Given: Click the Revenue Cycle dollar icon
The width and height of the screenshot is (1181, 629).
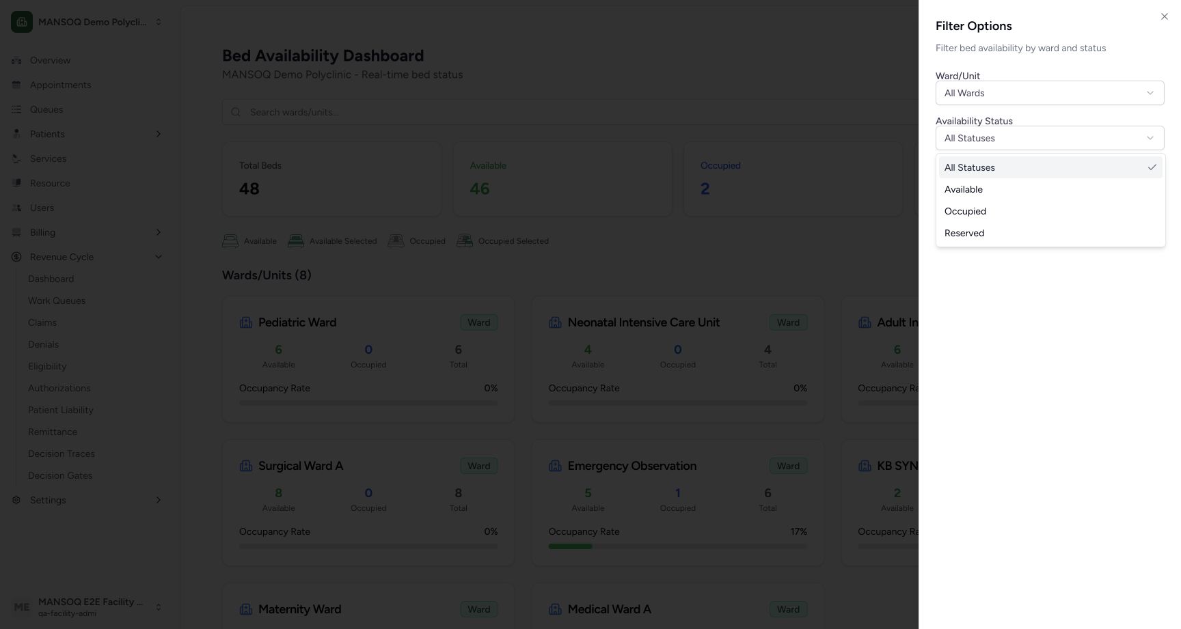Looking at the screenshot, I should pos(16,257).
